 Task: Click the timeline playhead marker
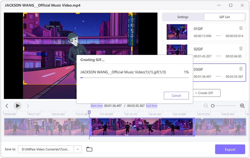[x=89, y=112]
